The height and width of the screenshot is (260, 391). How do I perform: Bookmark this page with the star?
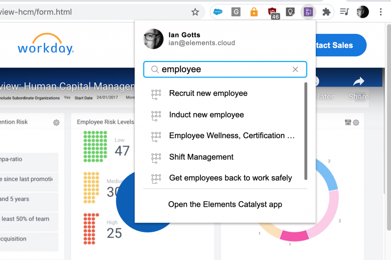(x=195, y=12)
